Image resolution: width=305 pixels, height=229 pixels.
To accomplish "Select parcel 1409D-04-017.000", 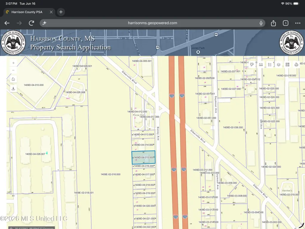I will click(144, 174).
